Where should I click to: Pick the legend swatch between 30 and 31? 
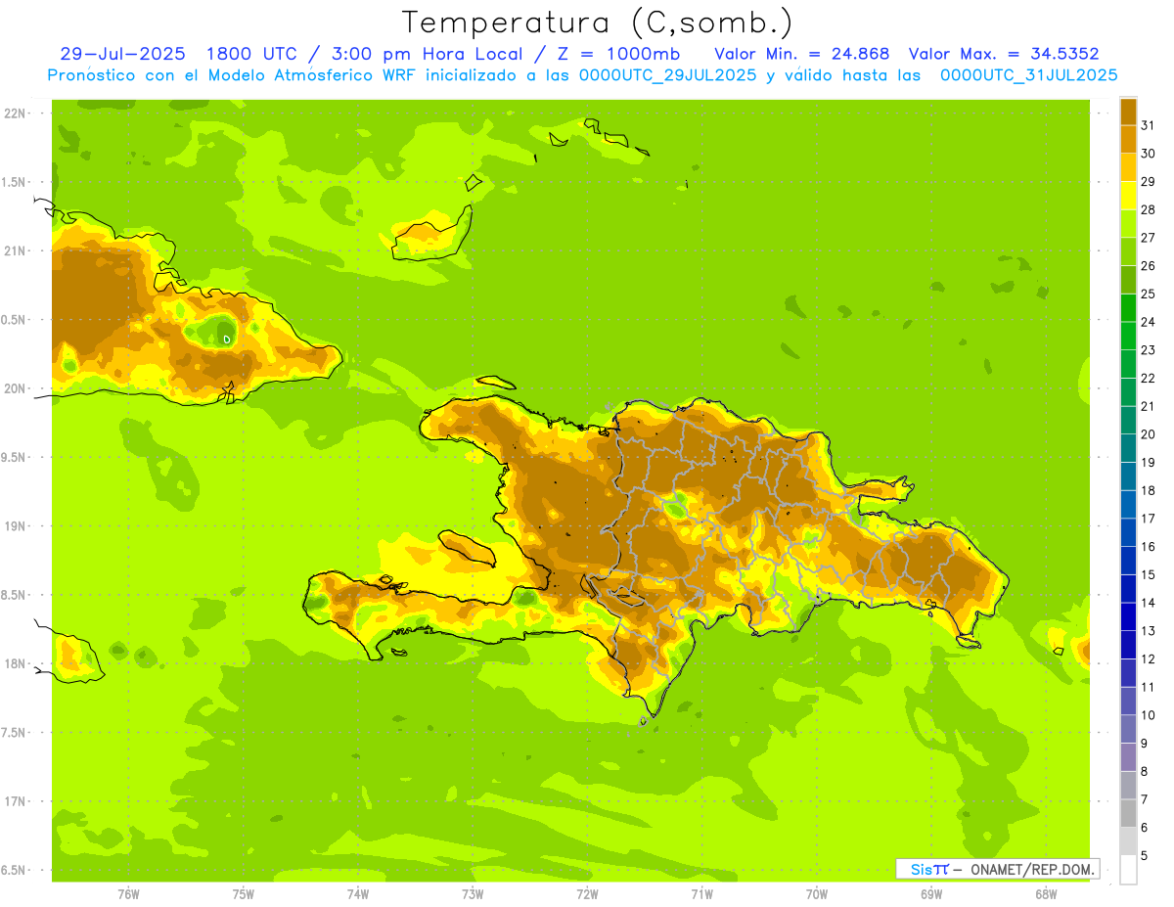(x=1128, y=139)
